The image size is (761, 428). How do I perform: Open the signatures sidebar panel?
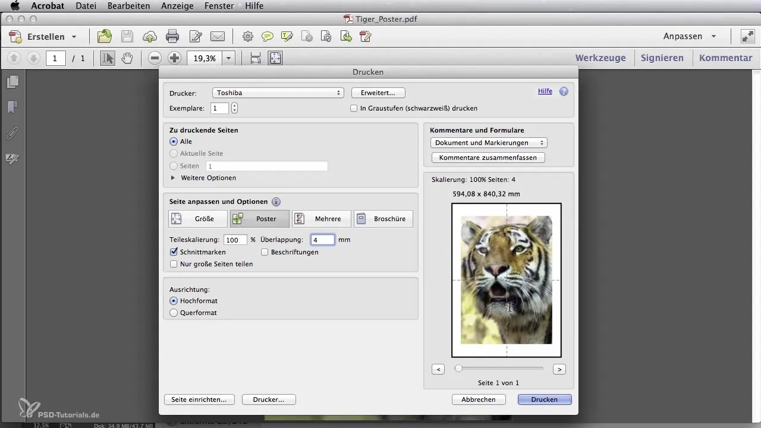click(12, 159)
